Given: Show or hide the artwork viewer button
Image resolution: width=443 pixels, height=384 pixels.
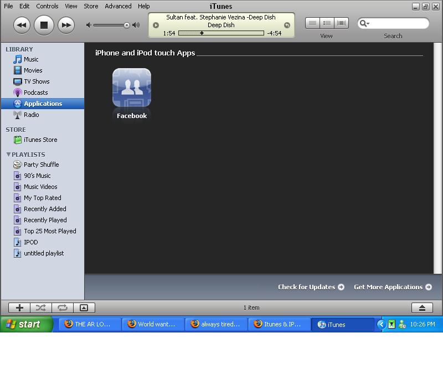Looking at the screenshot, I should pos(84,308).
